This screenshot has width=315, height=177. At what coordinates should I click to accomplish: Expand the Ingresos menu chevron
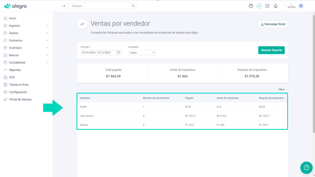[x=47, y=26]
